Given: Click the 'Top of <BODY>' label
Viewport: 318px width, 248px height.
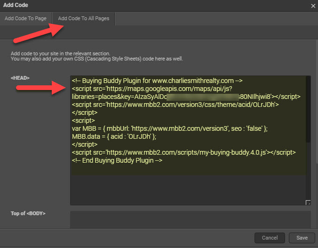Looking at the screenshot, I should click(x=28, y=213).
